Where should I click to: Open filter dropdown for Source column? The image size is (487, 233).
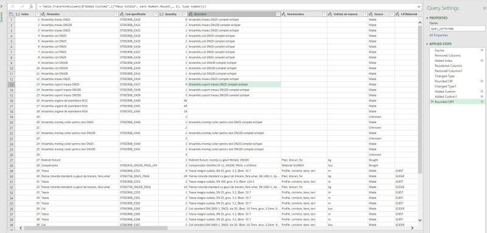pyautogui.click(x=391, y=14)
